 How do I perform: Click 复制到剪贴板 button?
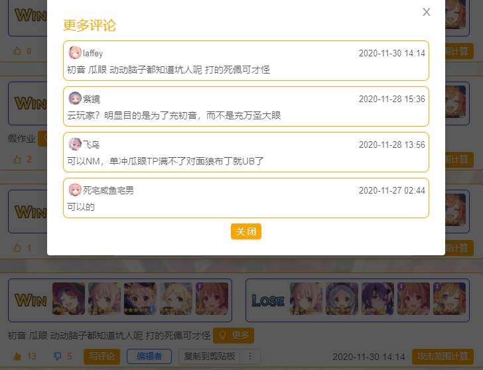210,357
